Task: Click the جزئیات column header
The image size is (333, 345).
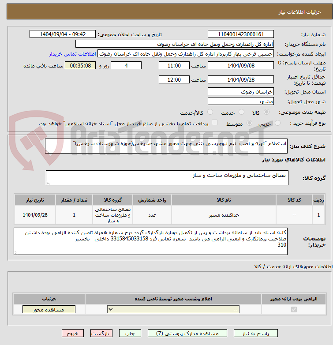Action: [49, 299]
